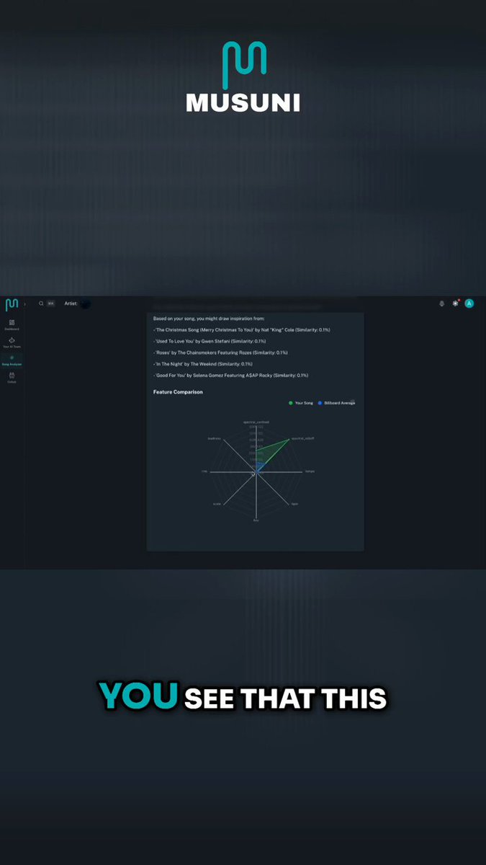The image size is (486, 865).
Task: Open notifications with the red dot
Action: pyautogui.click(x=456, y=303)
